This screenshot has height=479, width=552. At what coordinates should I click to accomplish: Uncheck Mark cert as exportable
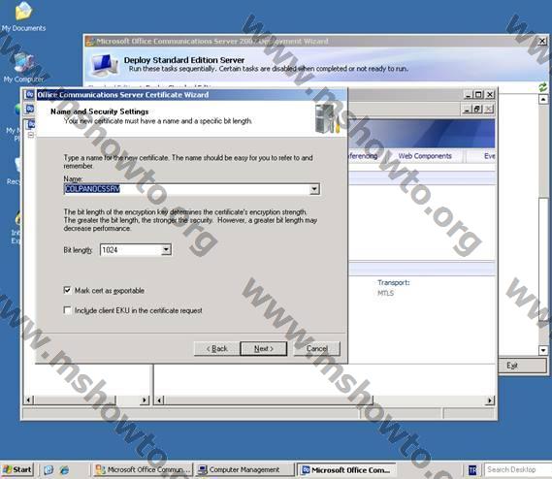[67, 290]
